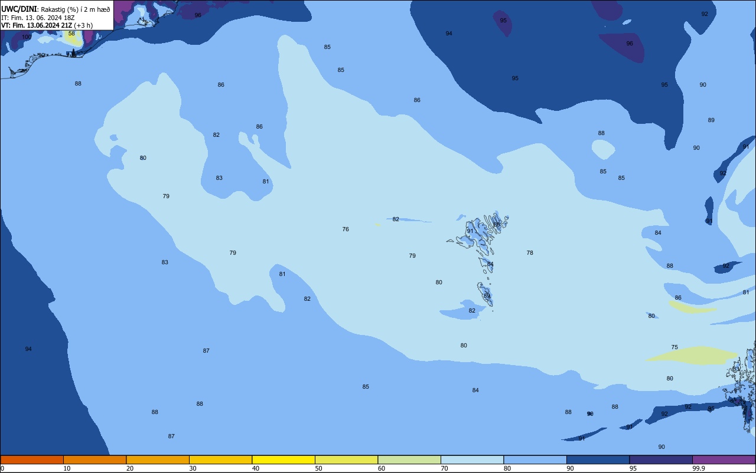Click the "99.9" colour bar tick label
The width and height of the screenshot is (756, 473).
pos(698,468)
